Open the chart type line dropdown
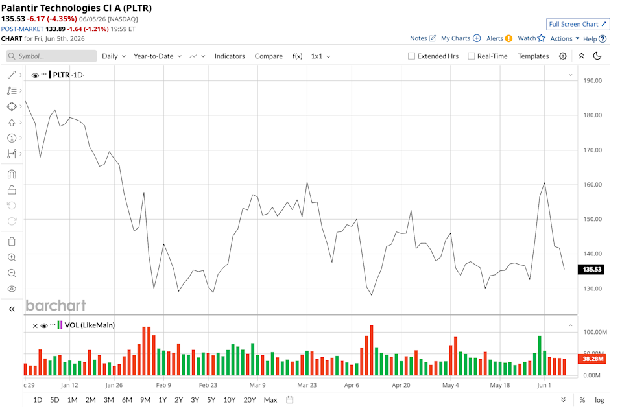The width and height of the screenshot is (622, 413). click(197, 56)
